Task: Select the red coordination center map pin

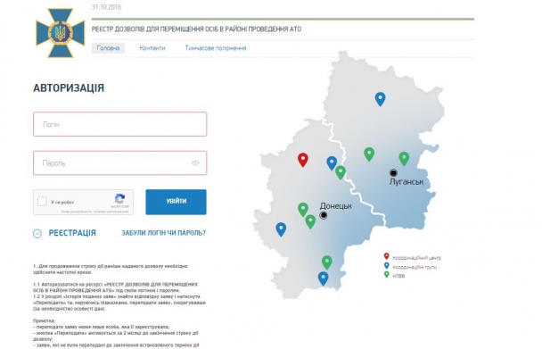Action: tap(303, 160)
